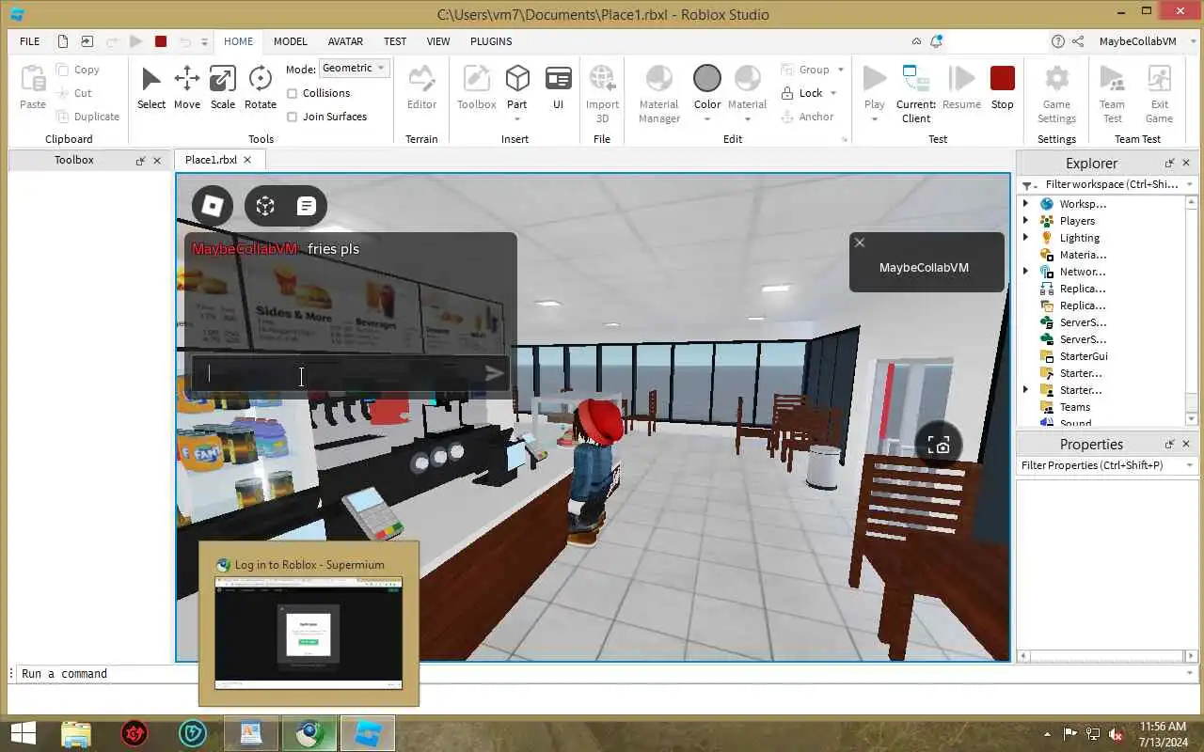Pick the gray Color swatch
1204x752 pixels.
pos(707,78)
